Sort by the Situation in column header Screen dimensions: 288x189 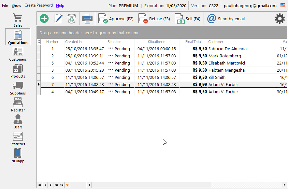(x=157, y=42)
